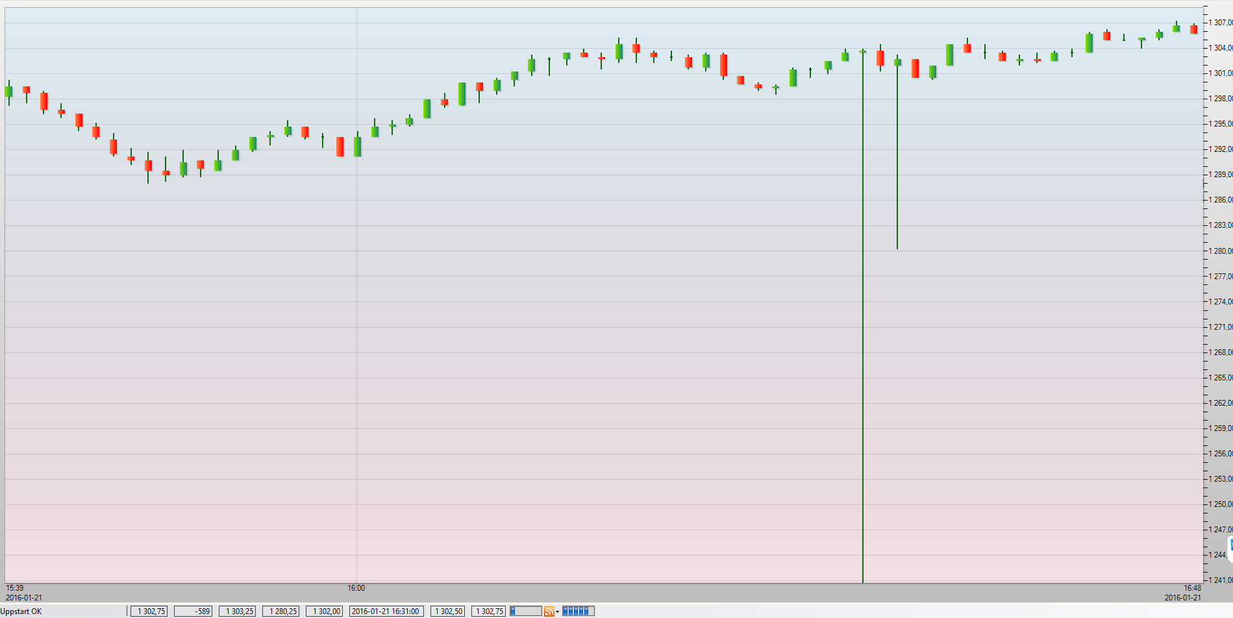The image size is (1233, 618).
Task: Click the 2016-01-21 16:31:00 timestamp field
Action: pyautogui.click(x=386, y=612)
